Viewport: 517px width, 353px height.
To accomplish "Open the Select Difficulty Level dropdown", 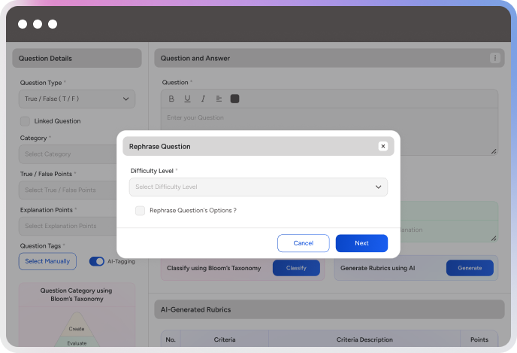I will coord(258,187).
